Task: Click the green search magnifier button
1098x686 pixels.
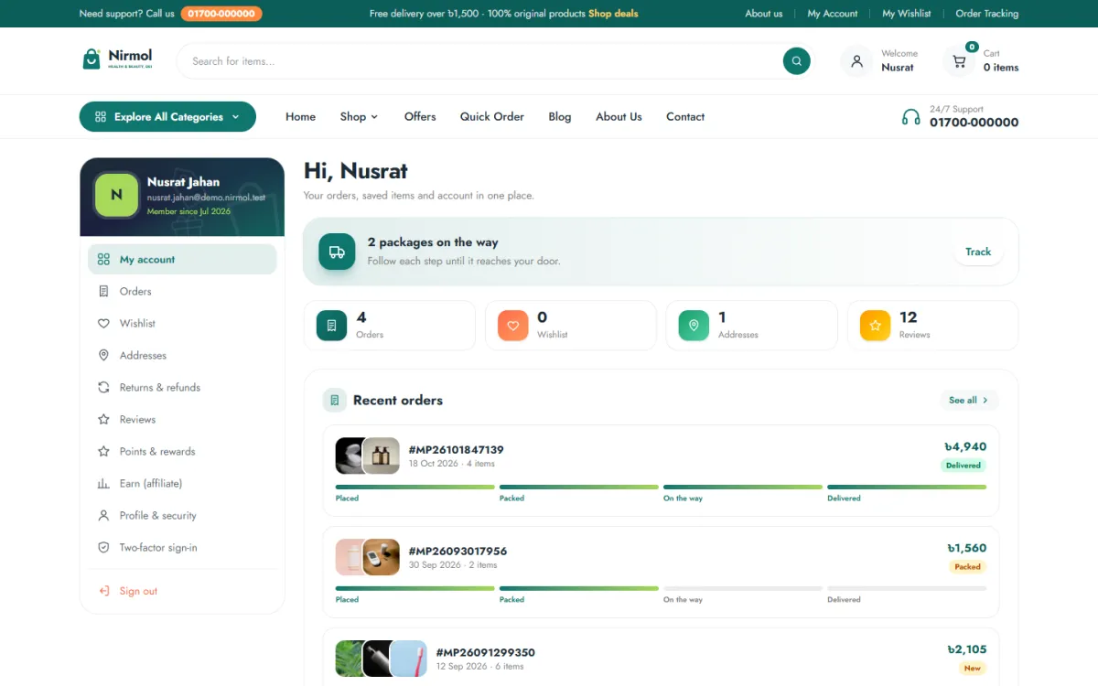Action: click(x=797, y=61)
